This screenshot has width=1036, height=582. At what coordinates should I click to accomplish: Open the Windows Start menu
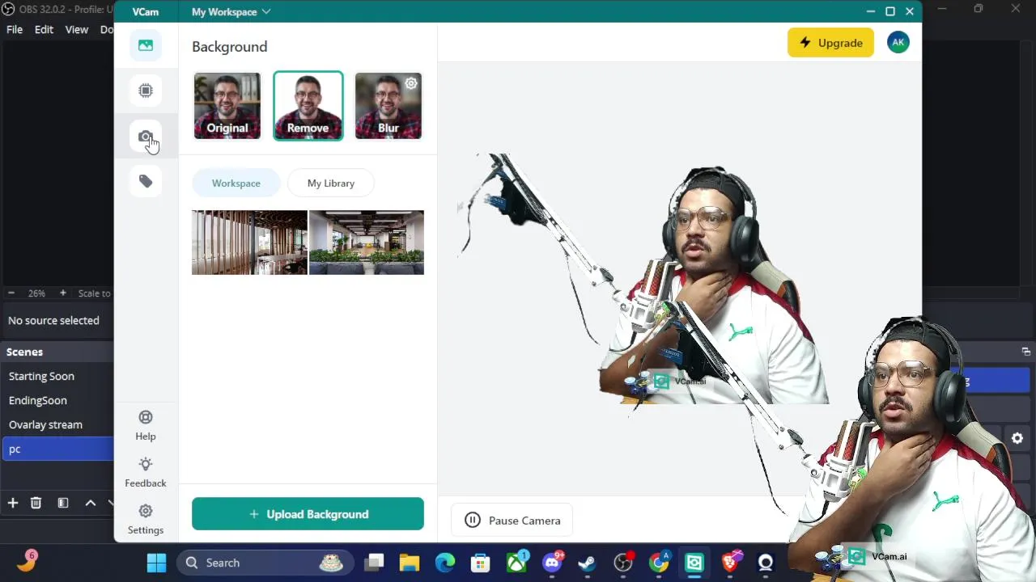click(x=156, y=563)
